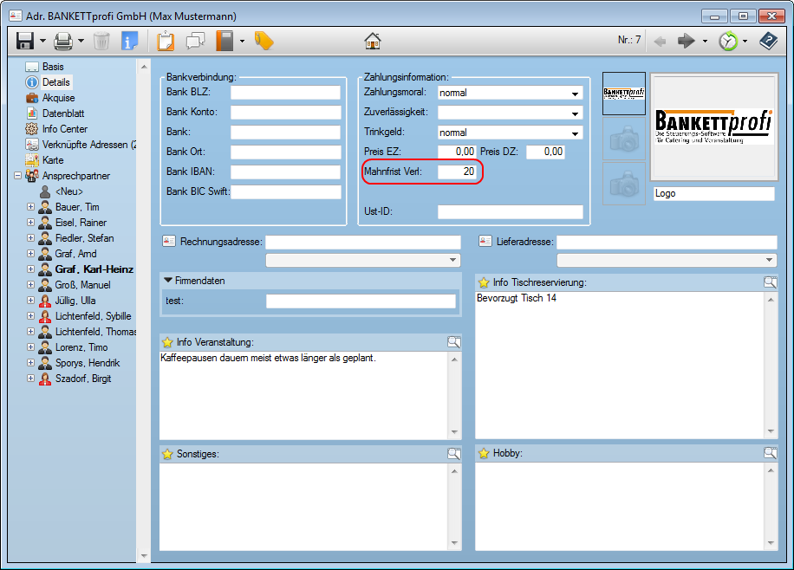This screenshot has width=794, height=570.
Task: Click the help book icon in toolbar
Action: point(768,41)
